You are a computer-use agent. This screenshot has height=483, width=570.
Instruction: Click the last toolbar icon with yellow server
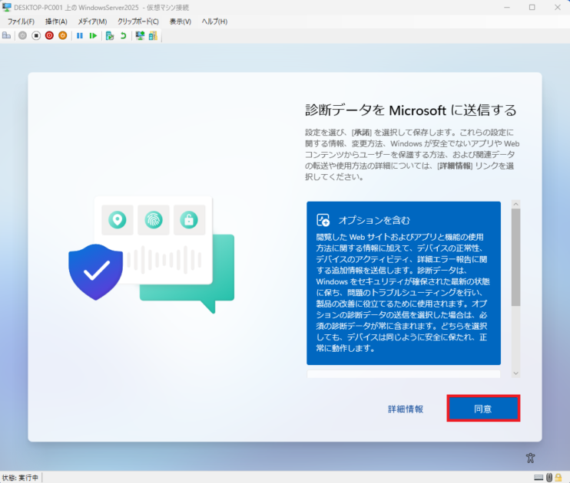pyautogui.click(x=153, y=35)
